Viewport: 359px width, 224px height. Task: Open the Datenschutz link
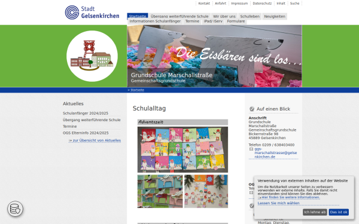point(262,4)
